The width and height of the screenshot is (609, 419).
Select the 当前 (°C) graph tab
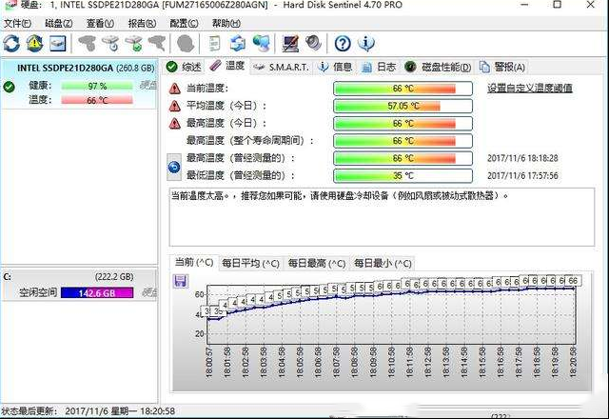(x=194, y=263)
